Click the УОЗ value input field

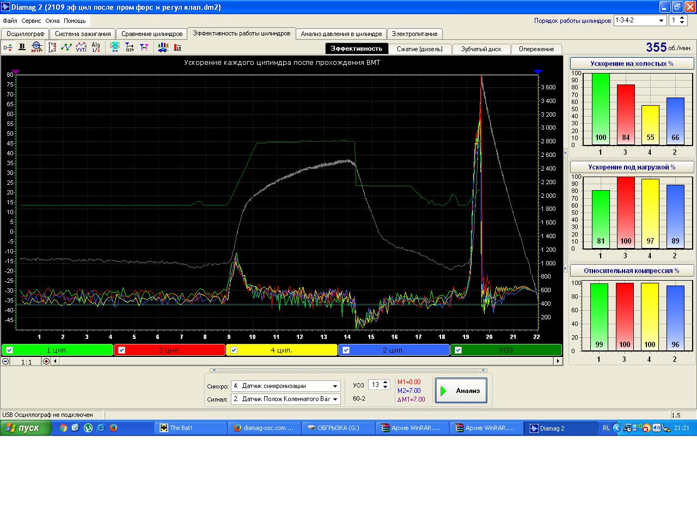(375, 385)
